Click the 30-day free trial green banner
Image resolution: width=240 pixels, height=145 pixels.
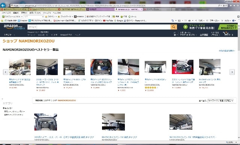tap(228, 27)
